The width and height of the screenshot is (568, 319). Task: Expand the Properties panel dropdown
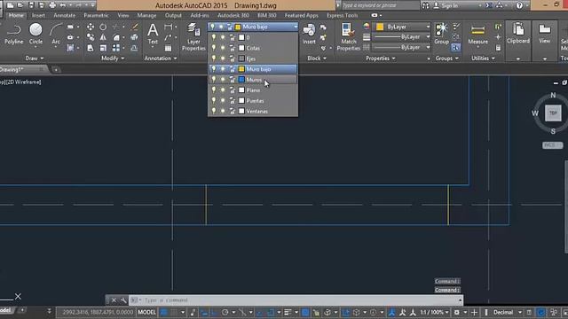click(380, 58)
